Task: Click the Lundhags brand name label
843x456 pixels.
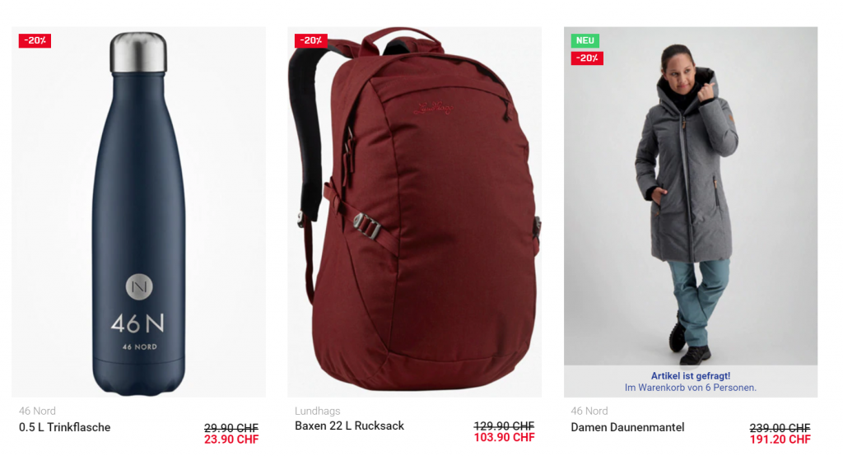Action: [317, 411]
